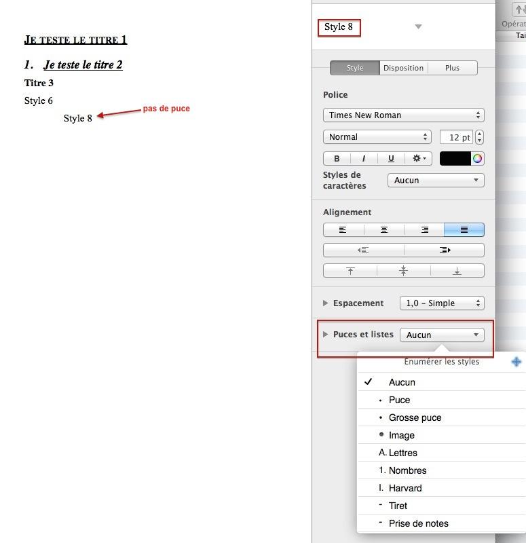Open the text color swatch
Screen dimensions: 526x543
pos(455,158)
